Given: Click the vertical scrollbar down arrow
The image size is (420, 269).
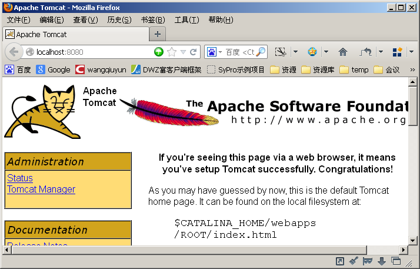Looking at the screenshot, I should pyautogui.click(x=412, y=240).
